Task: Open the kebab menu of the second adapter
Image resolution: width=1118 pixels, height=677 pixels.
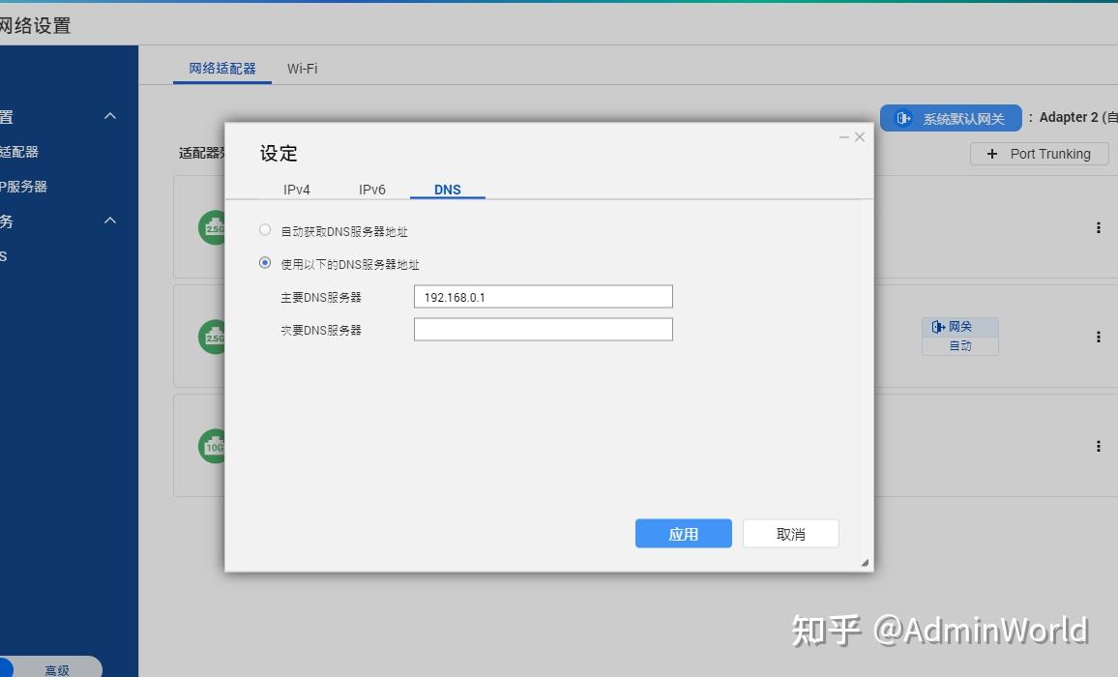Action: click(1098, 337)
